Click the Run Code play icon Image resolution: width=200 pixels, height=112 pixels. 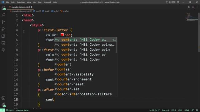pos(189,7)
